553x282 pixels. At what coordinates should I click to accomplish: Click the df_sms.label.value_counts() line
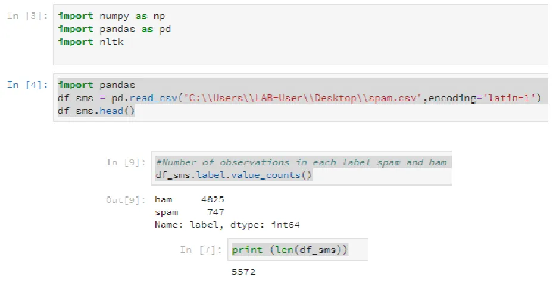tap(234, 175)
